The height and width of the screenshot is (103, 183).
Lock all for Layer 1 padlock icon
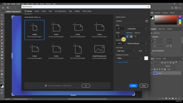point(165,69)
